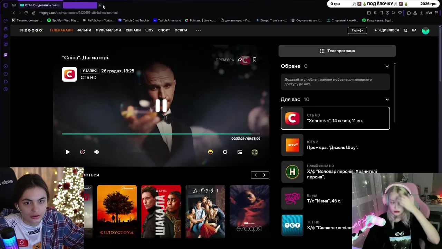Mute the player volume icon

97,152
